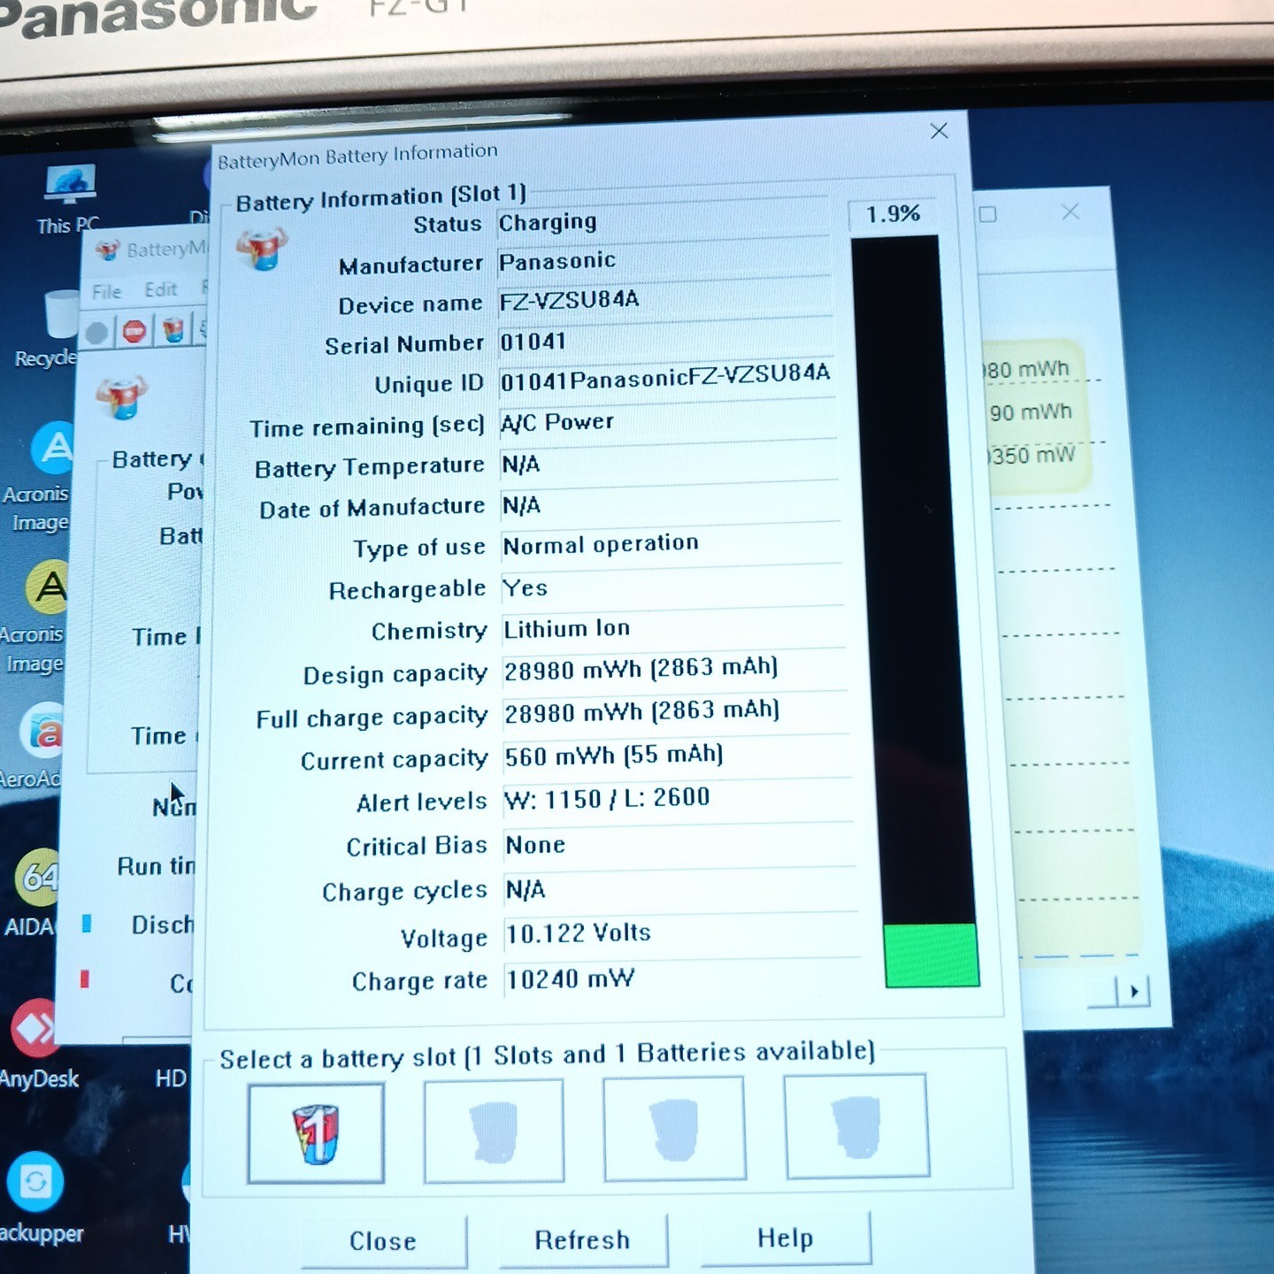Click the gray Start circle in BatteryMon toolbar
Screen dimensions: 1274x1274
(x=96, y=333)
